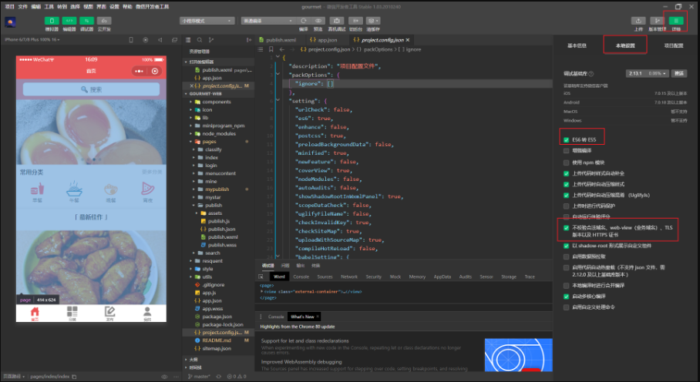The width and height of the screenshot is (700, 382).
Task: Enable the 使用 npm 模块 checkbox
Action: pos(567,163)
